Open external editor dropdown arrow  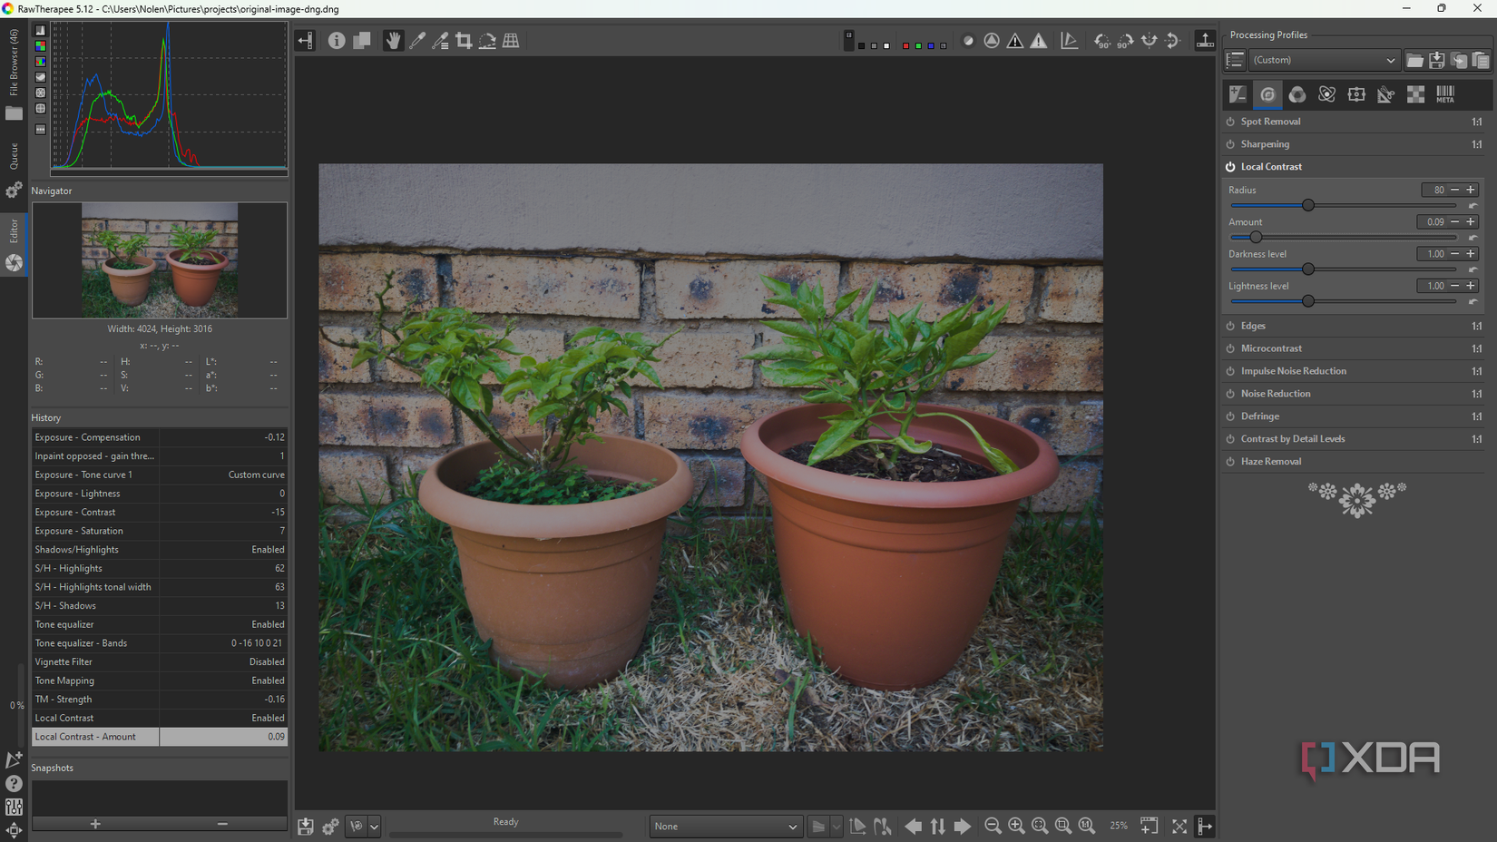(374, 827)
